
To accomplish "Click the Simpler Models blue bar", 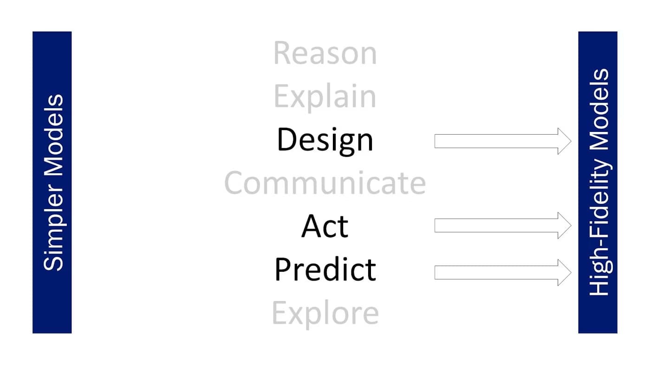I will (52, 182).
